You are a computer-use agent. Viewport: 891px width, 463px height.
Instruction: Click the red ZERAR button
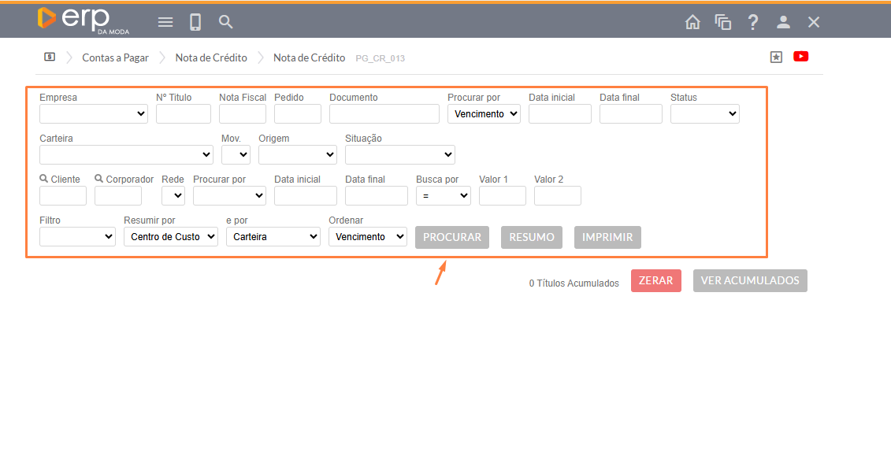(655, 281)
